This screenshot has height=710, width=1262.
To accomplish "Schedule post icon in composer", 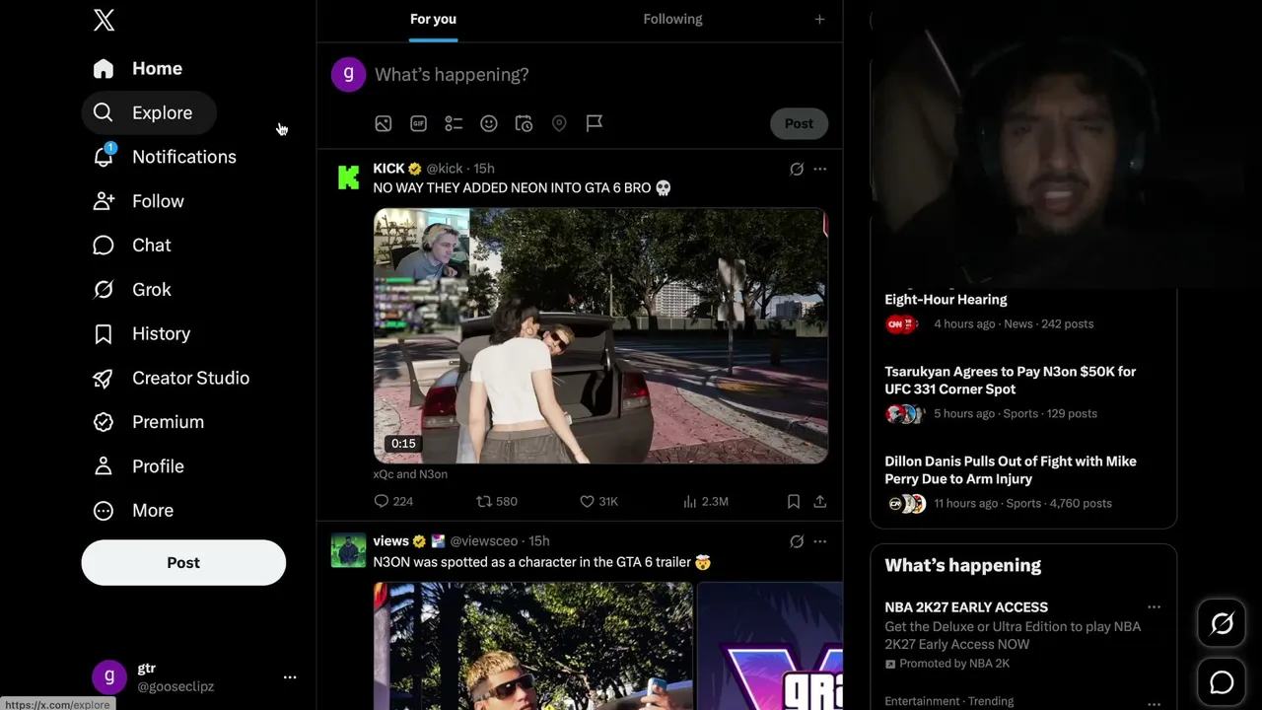I will (x=524, y=123).
